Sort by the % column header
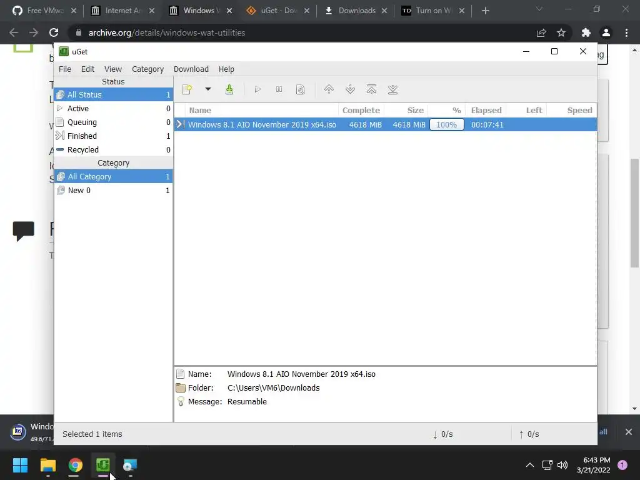The height and width of the screenshot is (480, 640). coord(446,110)
